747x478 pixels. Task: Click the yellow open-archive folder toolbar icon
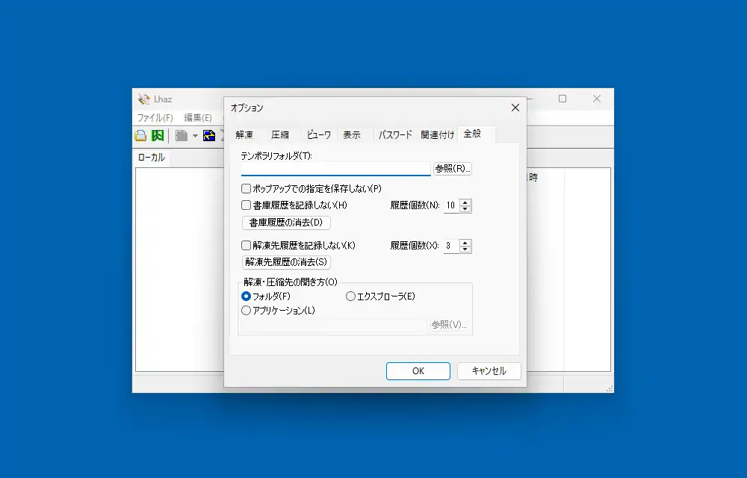click(x=140, y=135)
